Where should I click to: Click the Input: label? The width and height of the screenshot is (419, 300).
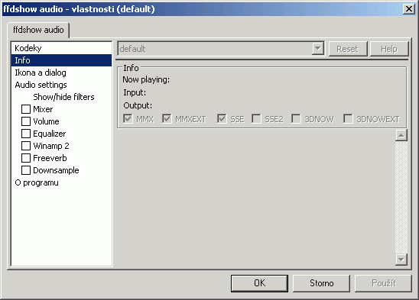(x=135, y=92)
